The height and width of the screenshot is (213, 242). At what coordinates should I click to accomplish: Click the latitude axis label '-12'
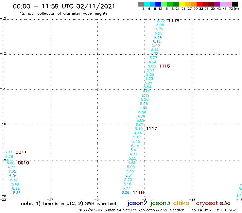3,53
